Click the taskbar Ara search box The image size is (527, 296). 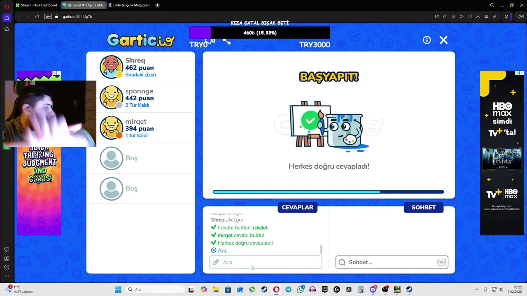tap(155, 289)
